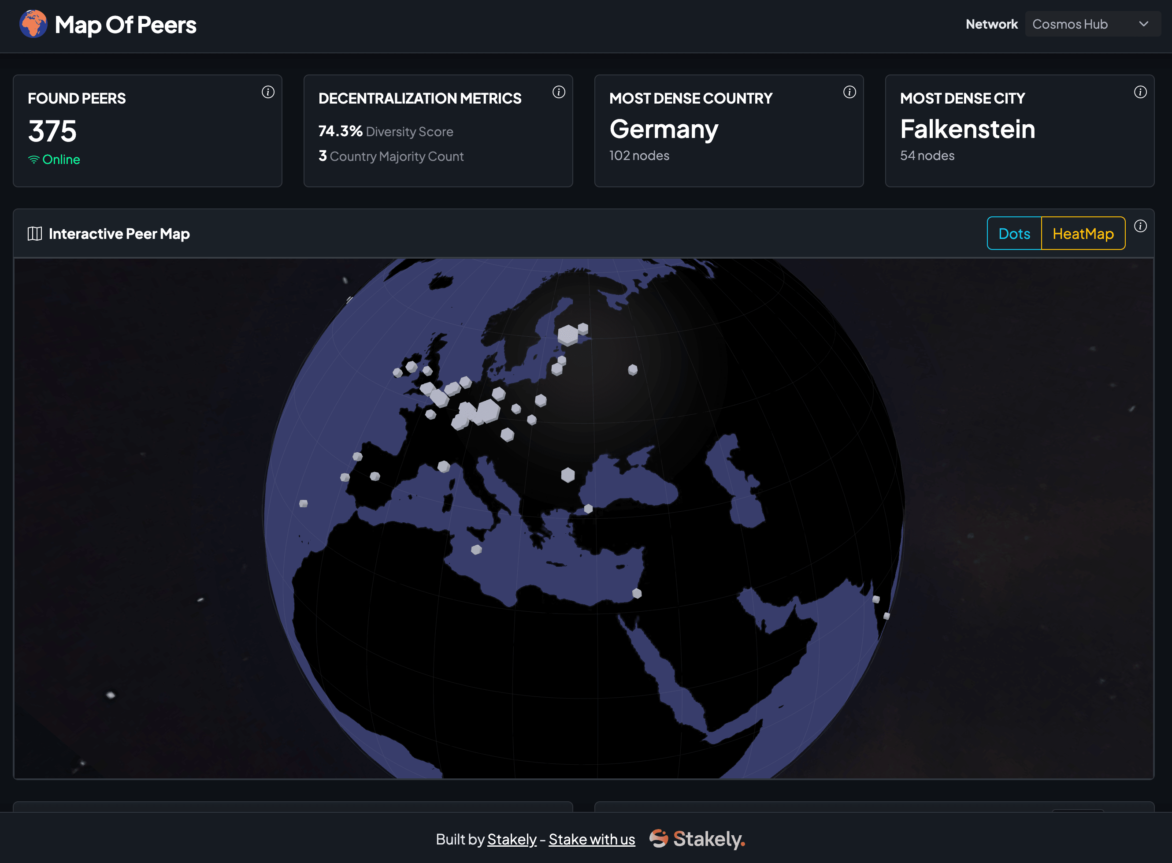Click the Map Of Peers globe logo
The width and height of the screenshot is (1172, 863).
pyautogui.click(x=33, y=24)
